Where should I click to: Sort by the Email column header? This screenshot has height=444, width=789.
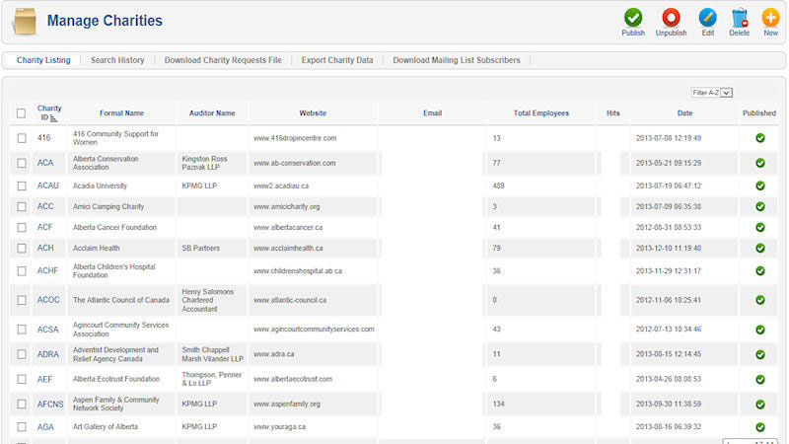pos(432,113)
